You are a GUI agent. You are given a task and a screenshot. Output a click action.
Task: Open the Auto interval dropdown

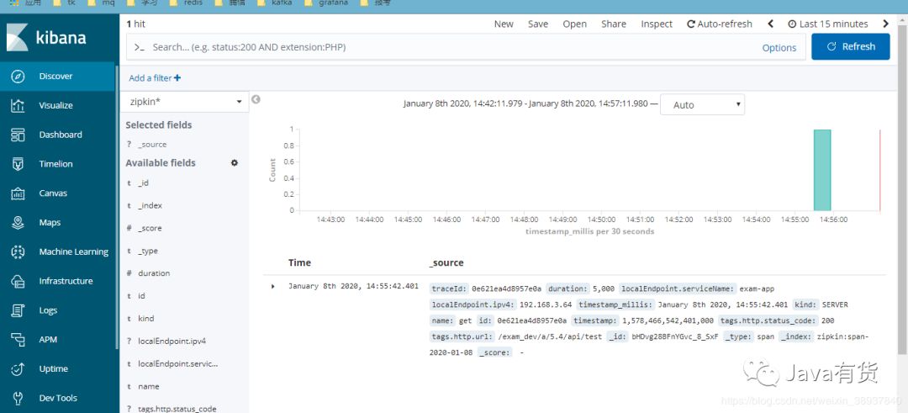pyautogui.click(x=702, y=105)
